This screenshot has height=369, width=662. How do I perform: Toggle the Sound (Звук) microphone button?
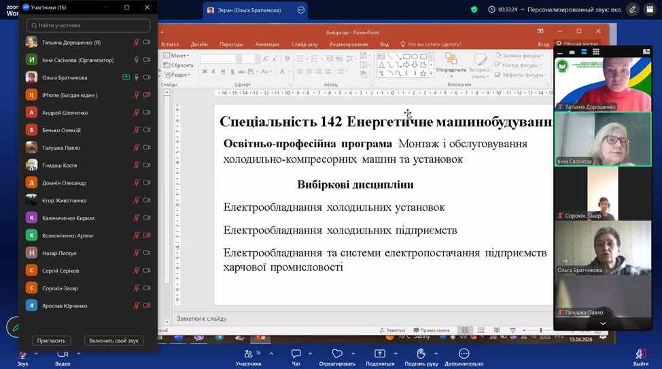[22, 354]
